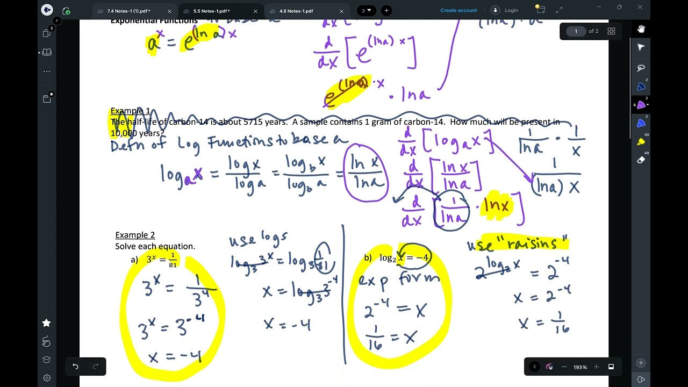Image resolution: width=688 pixels, height=387 pixels.
Task: Redo the last undone annotation
Action: pos(96,367)
